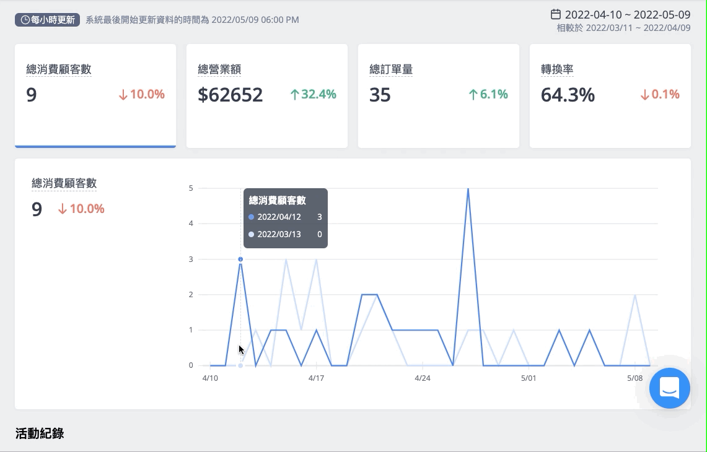Click the 6.1% increase indicator

pyautogui.click(x=488, y=94)
